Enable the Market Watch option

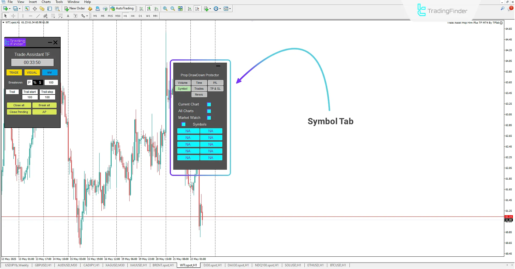click(209, 118)
